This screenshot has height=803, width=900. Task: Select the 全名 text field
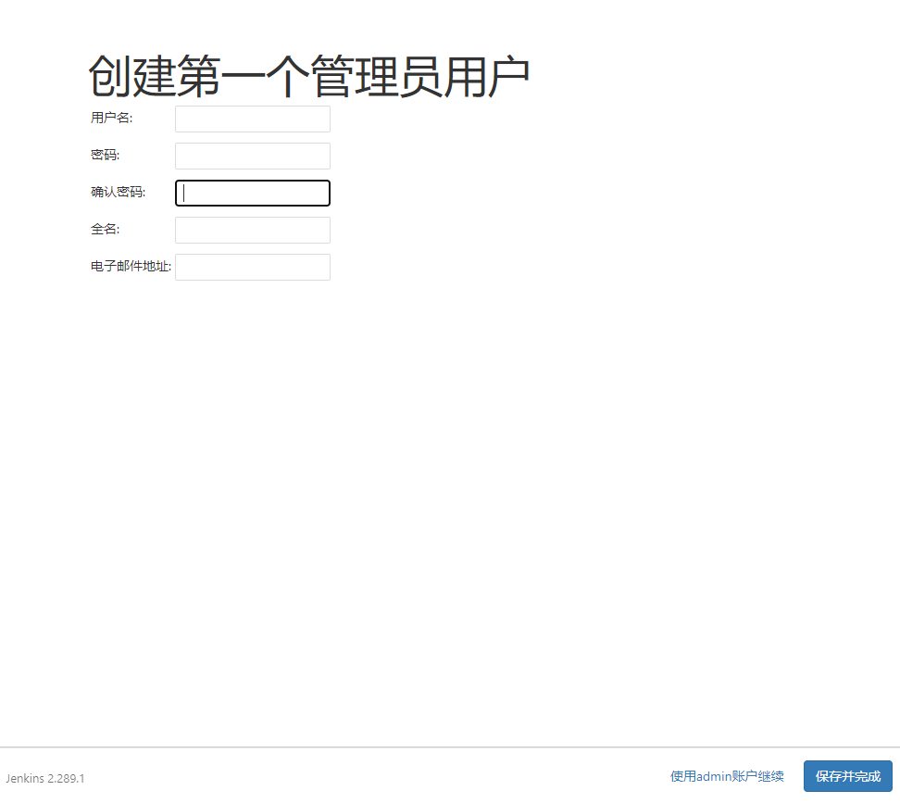pos(252,230)
